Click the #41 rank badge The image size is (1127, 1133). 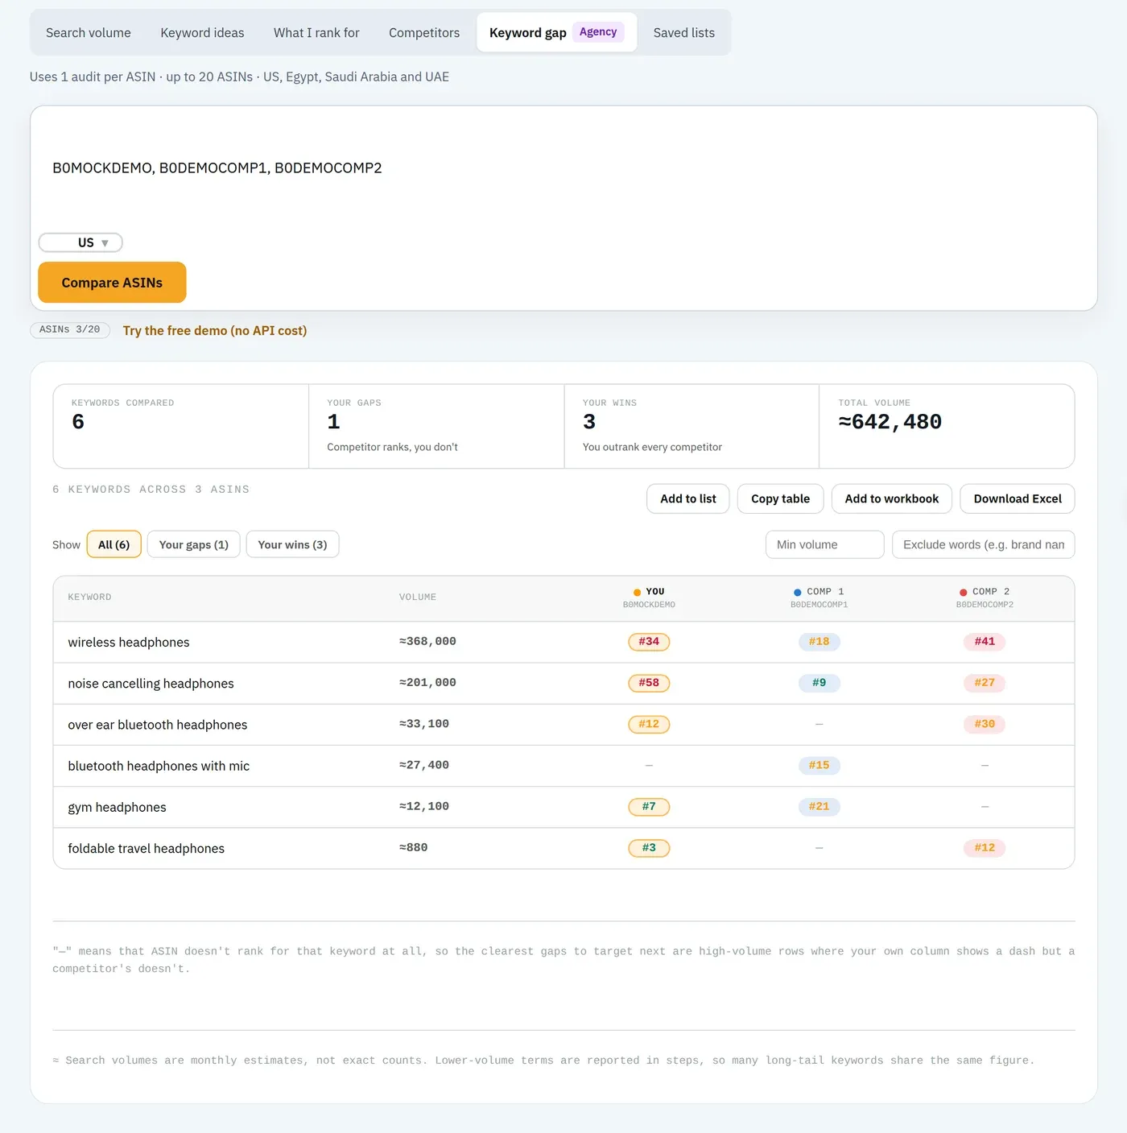(985, 642)
